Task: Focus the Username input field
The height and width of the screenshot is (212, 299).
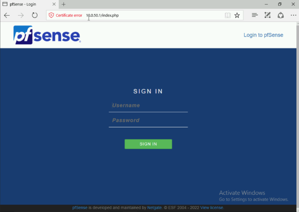Action: pos(148,105)
